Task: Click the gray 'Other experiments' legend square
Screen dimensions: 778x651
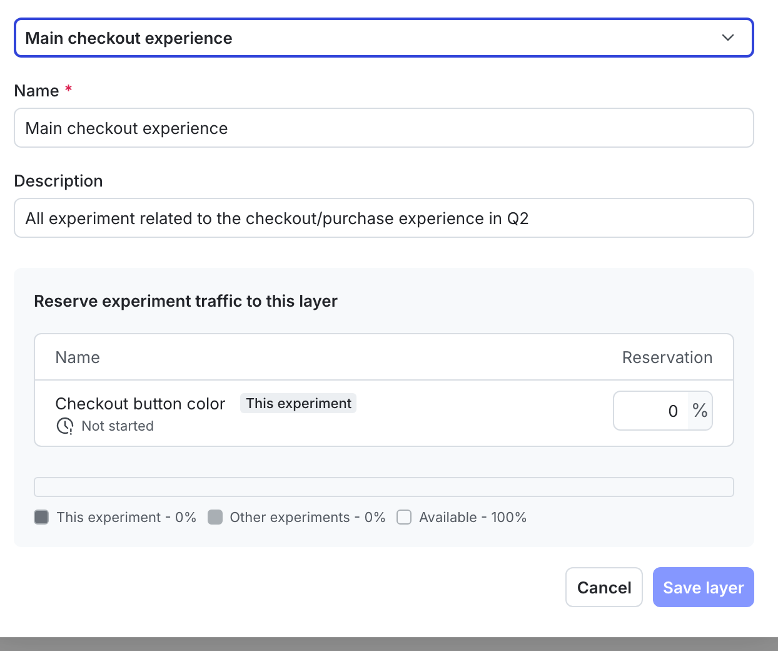Action: [215, 517]
